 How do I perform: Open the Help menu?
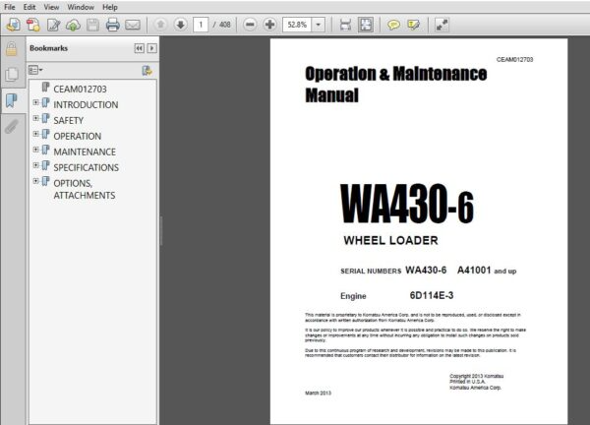click(110, 7)
